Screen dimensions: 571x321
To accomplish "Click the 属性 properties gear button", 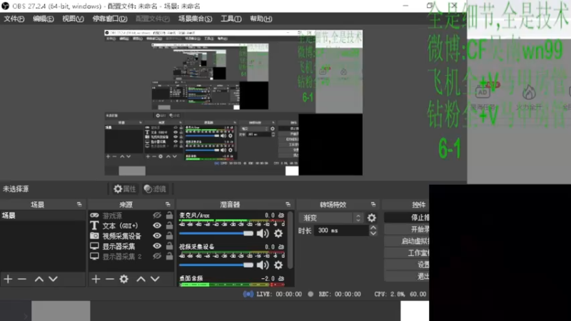I will click(x=124, y=189).
